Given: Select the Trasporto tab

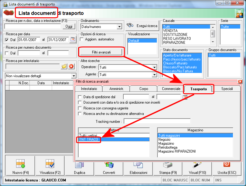Looking at the screenshot, I should (199, 89).
